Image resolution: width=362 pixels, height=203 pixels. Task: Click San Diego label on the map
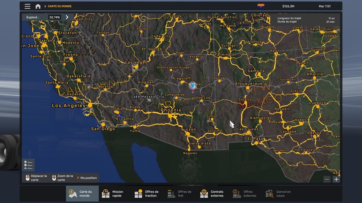103,129
